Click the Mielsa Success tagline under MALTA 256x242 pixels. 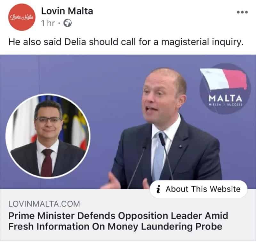click(226, 105)
